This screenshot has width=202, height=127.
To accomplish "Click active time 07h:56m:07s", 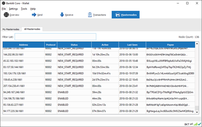I will (x=99, y=111).
